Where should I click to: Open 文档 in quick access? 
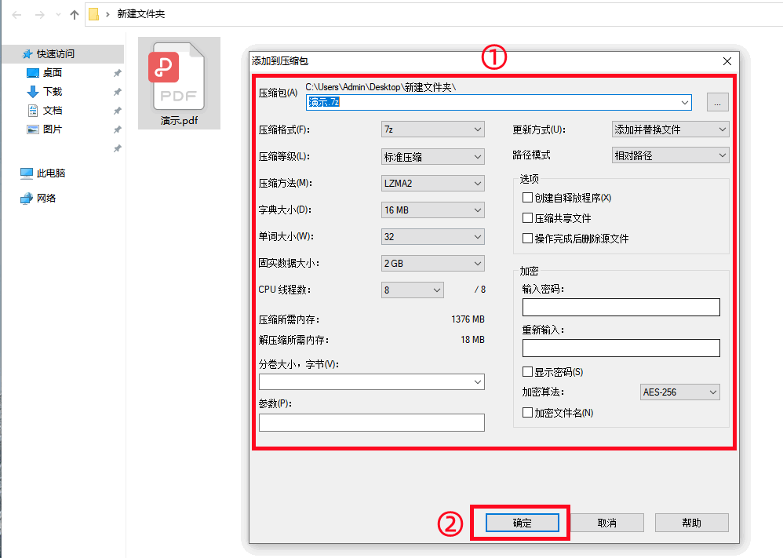(x=53, y=111)
